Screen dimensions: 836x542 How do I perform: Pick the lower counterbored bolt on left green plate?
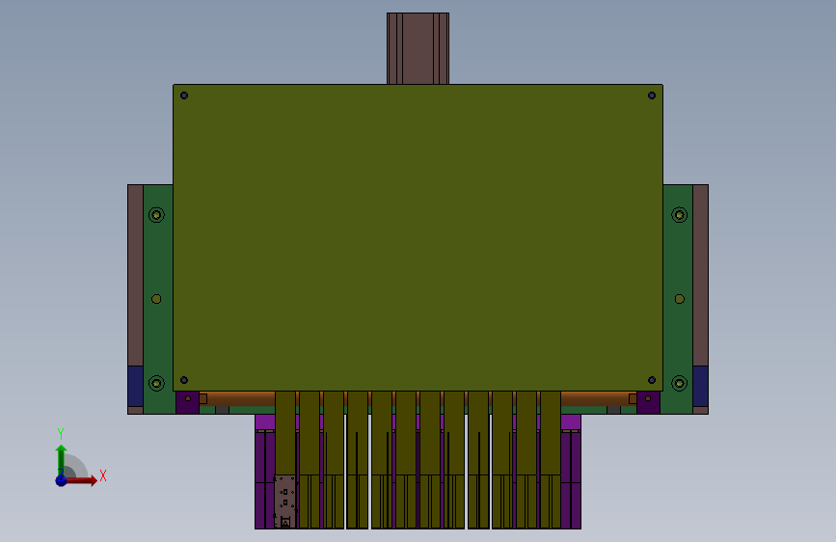156,383
